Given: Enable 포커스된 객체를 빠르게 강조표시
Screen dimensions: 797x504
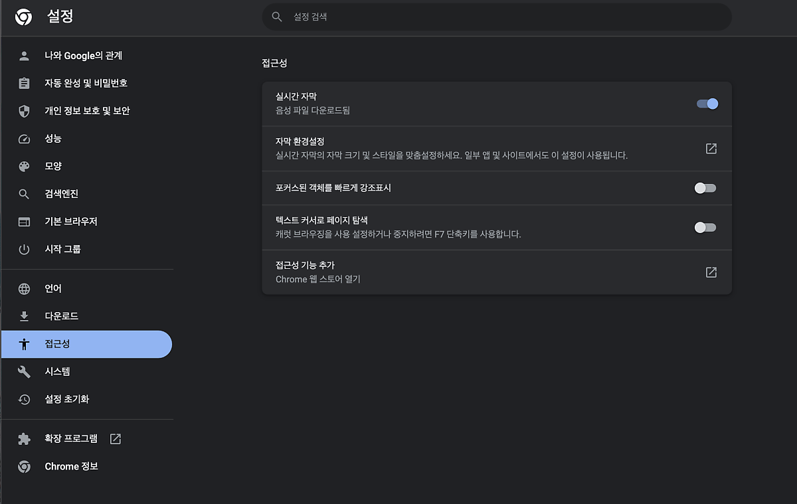Looking at the screenshot, I should [705, 188].
